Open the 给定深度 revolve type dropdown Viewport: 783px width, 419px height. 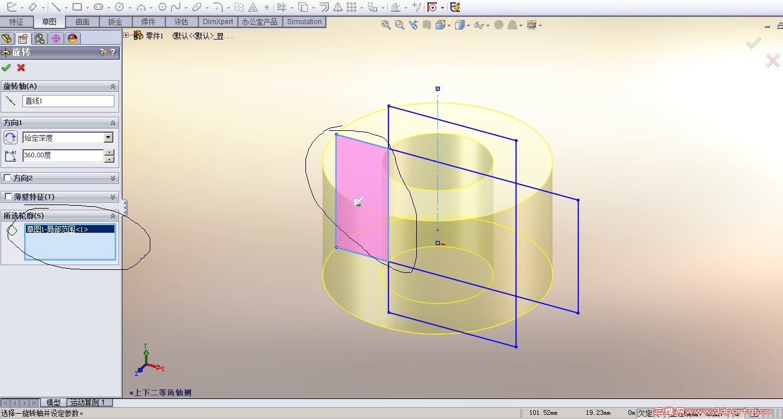coord(108,137)
